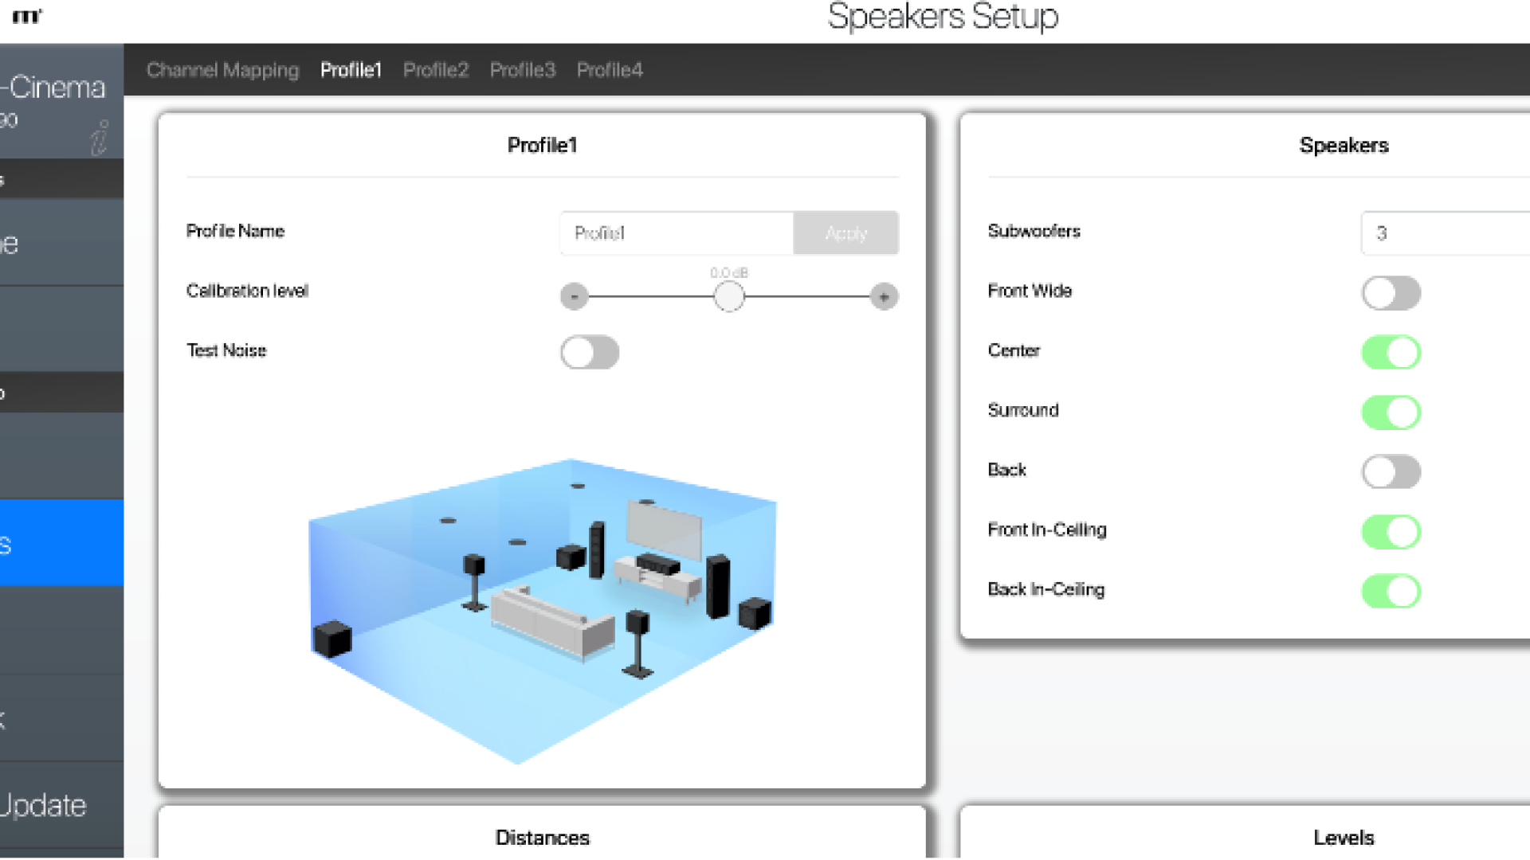Click the 3D room speaker layout image
The image size is (1530, 860).
tap(542, 612)
